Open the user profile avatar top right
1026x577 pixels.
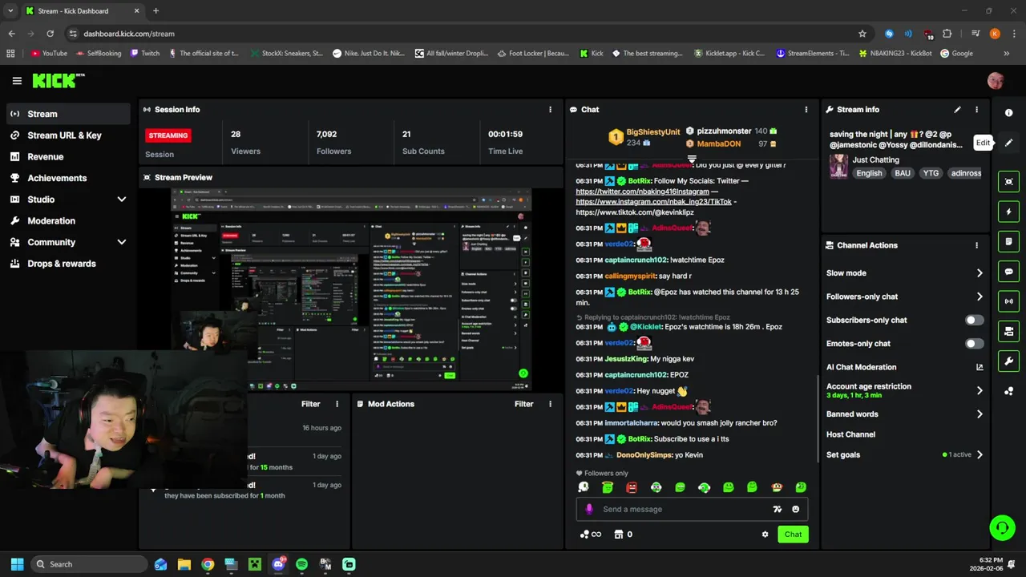click(x=996, y=81)
